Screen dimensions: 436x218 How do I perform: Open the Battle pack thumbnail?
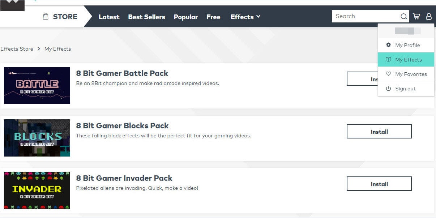[x=37, y=86]
